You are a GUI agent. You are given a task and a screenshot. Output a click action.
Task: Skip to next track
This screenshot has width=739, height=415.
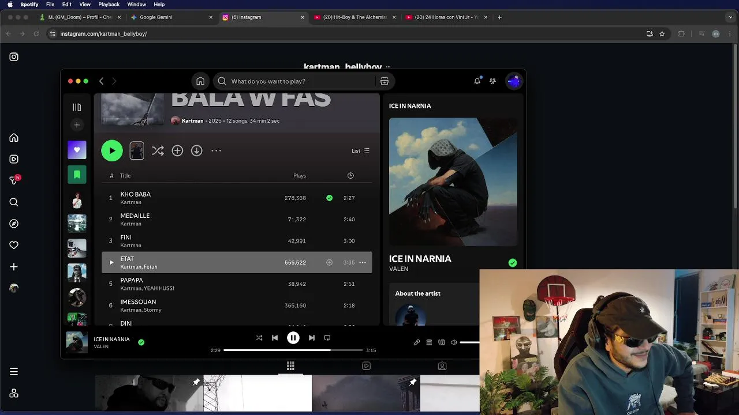[312, 338]
